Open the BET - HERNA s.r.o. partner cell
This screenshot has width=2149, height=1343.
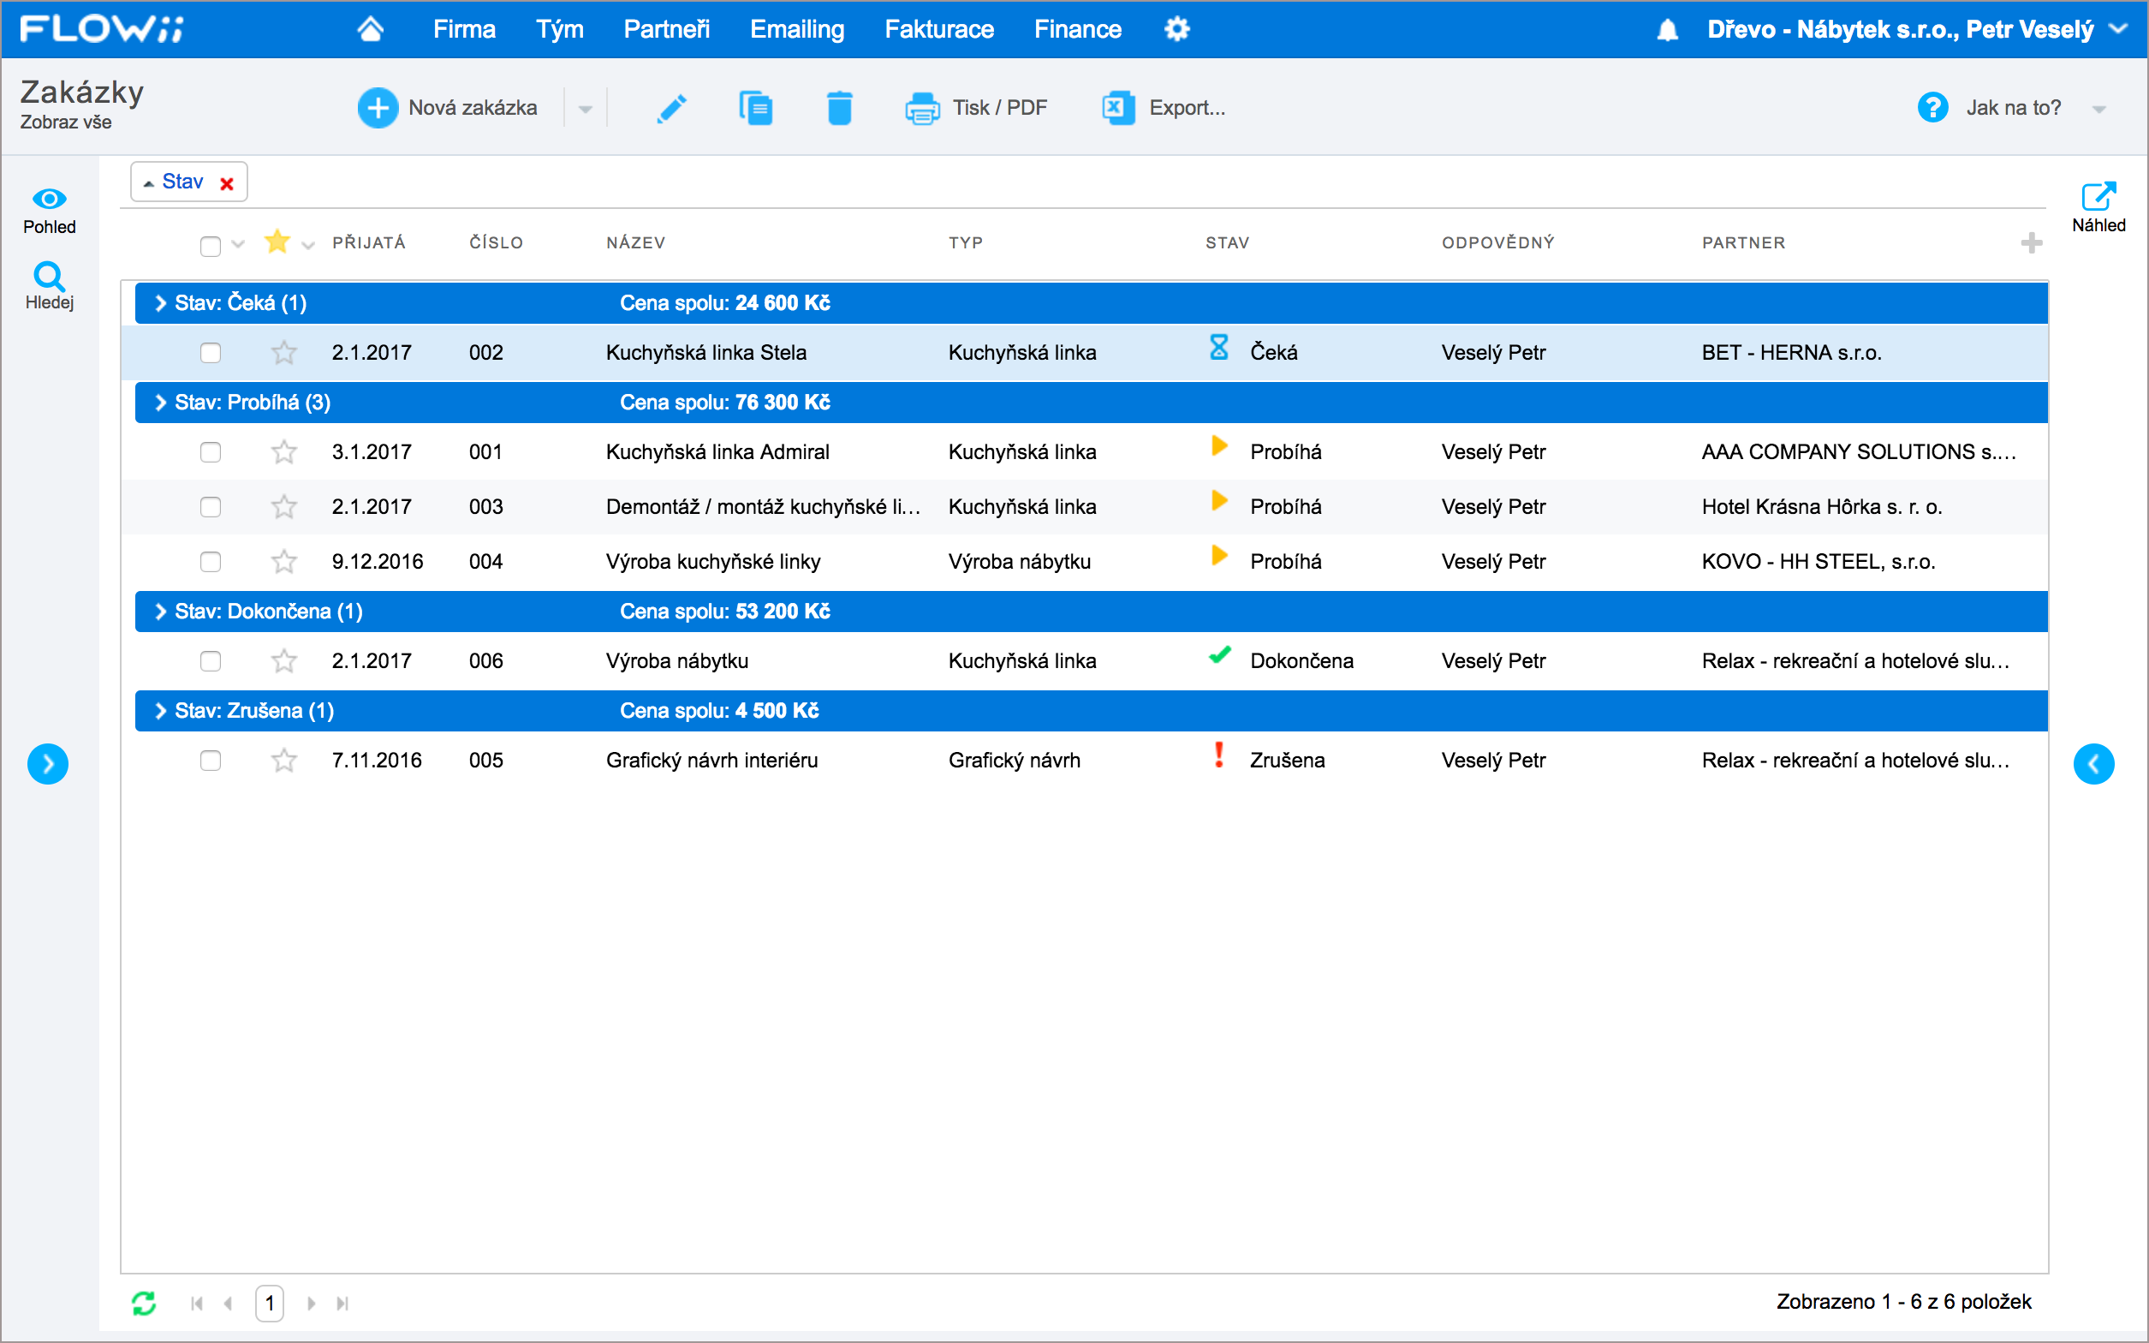coord(1791,353)
